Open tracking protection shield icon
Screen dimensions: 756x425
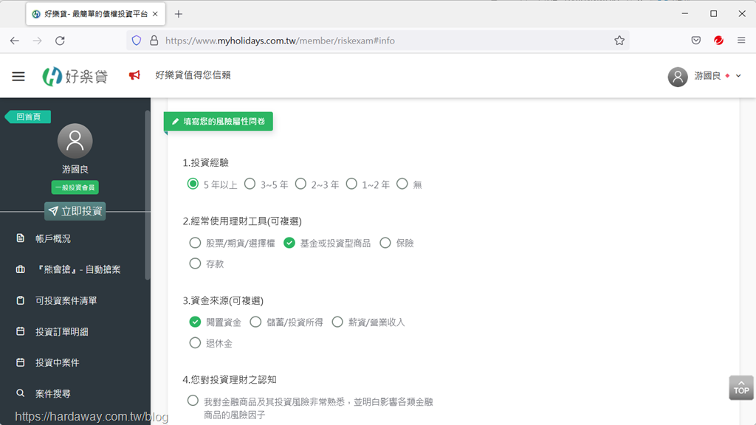click(x=137, y=41)
